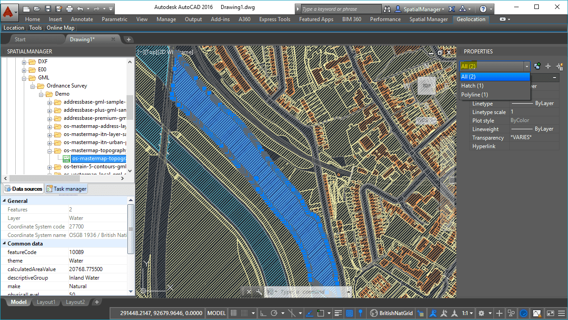568x320 pixels.
Task: Collapse the Common data section
Action: 4,243
